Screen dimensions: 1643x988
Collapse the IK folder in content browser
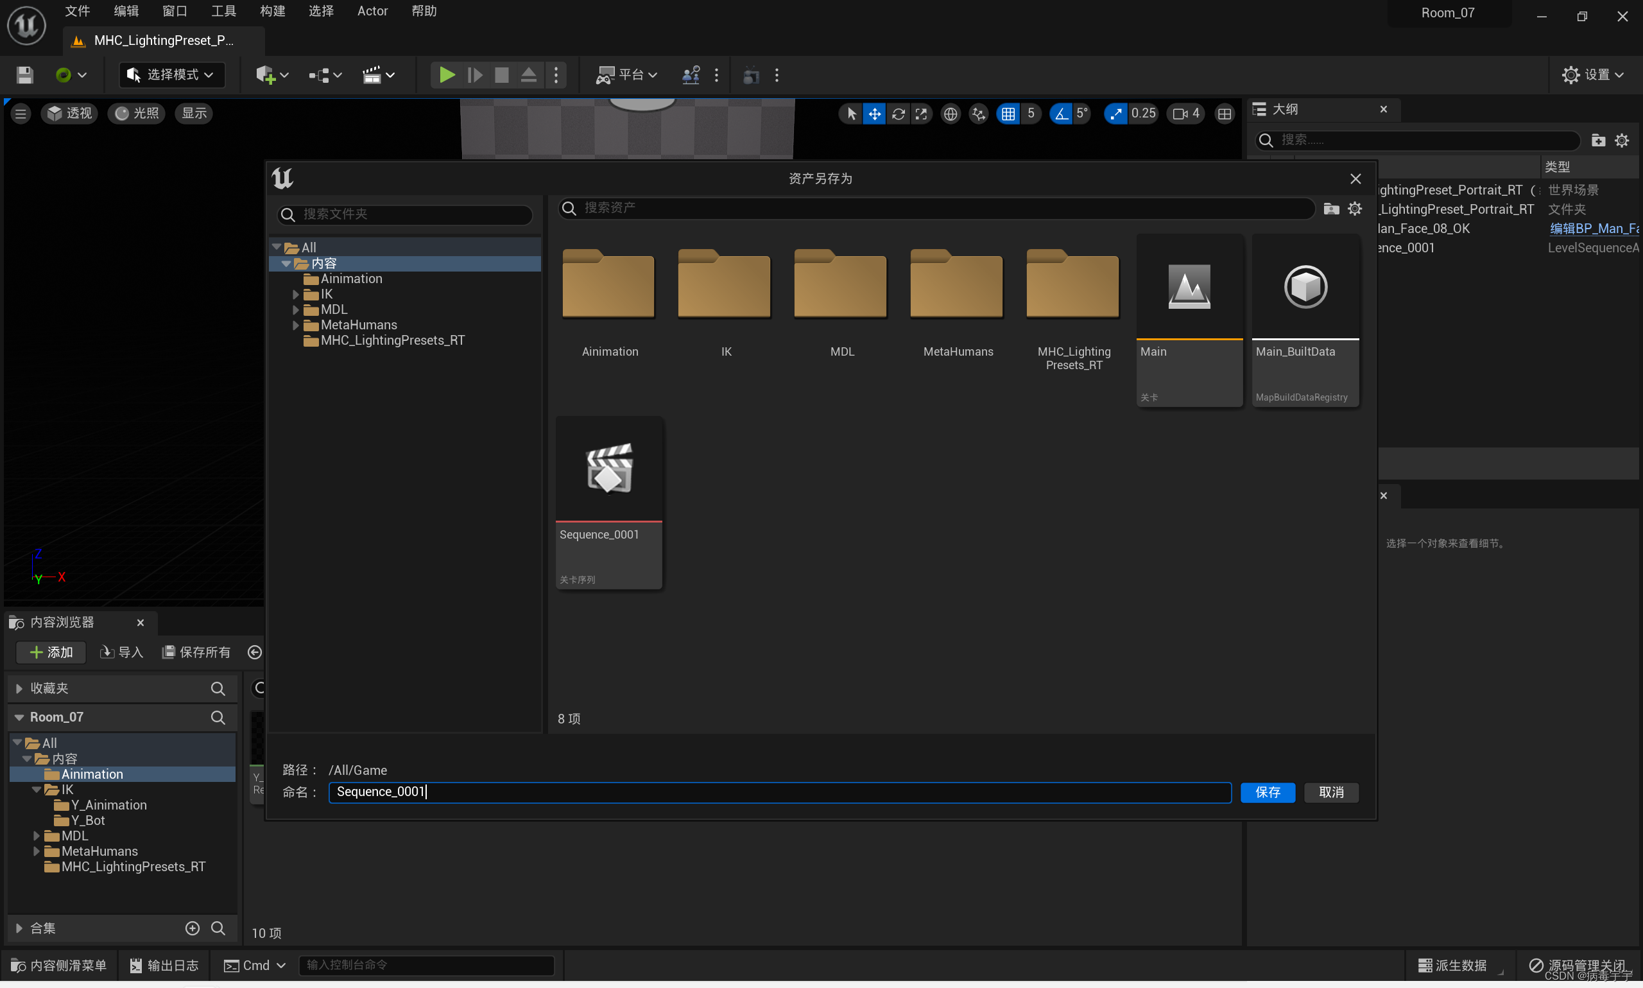click(37, 790)
